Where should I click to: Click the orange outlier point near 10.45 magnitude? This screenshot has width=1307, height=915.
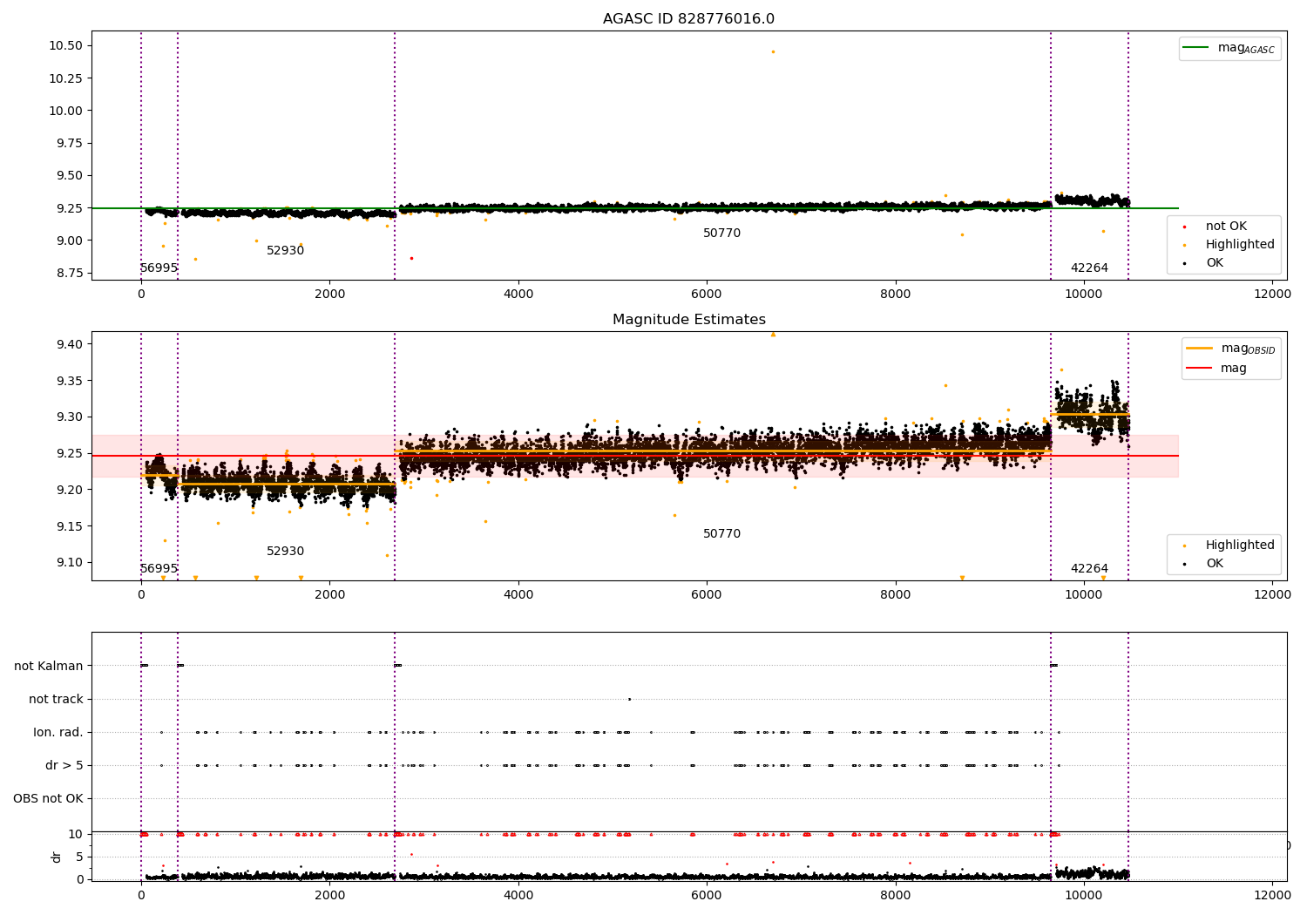point(772,51)
